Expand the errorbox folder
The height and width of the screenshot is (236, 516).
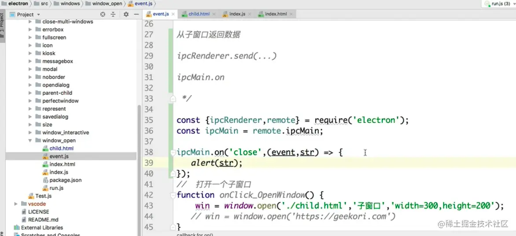30,29
